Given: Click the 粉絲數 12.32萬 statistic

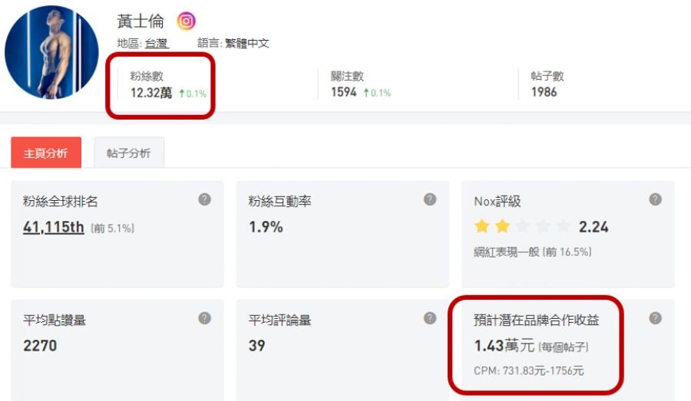Looking at the screenshot, I should 151,93.
